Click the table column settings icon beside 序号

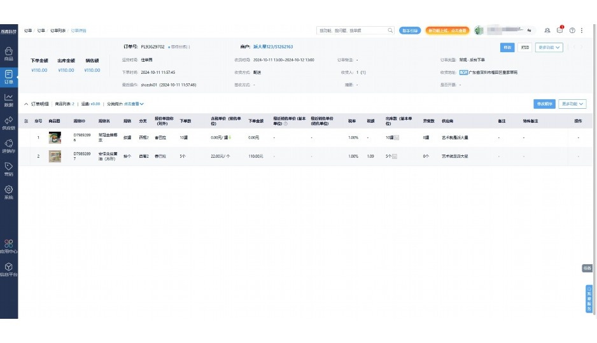(x=26, y=120)
